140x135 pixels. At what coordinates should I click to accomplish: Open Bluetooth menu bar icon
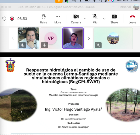click(x=81, y=1)
